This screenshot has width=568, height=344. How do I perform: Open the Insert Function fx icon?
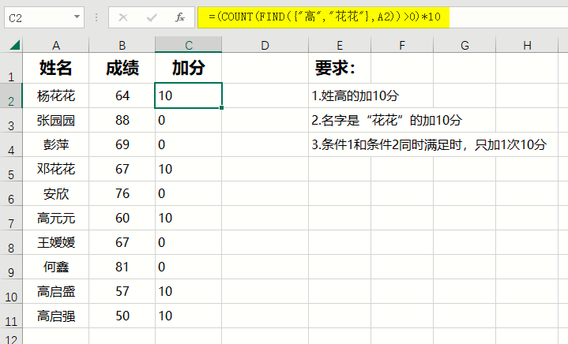point(180,17)
